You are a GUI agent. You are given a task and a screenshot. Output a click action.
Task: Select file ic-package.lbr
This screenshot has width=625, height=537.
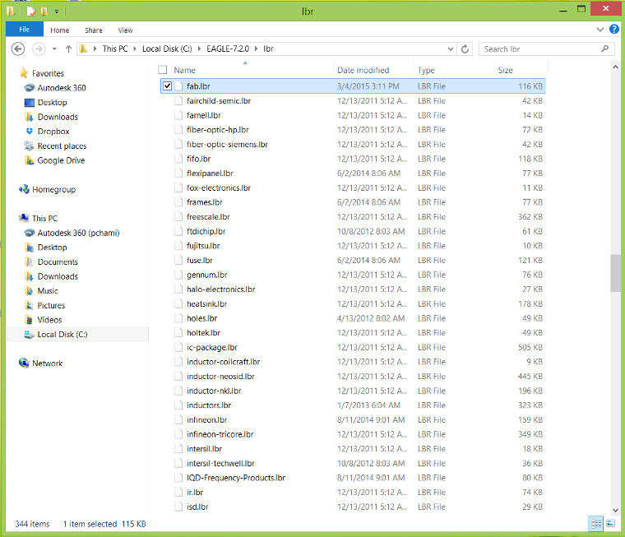point(211,347)
